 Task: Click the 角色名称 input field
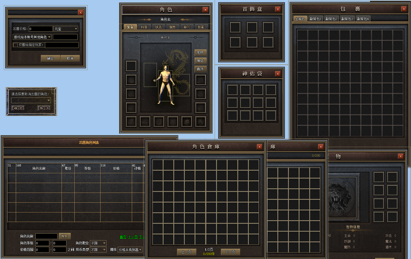coord(46,236)
